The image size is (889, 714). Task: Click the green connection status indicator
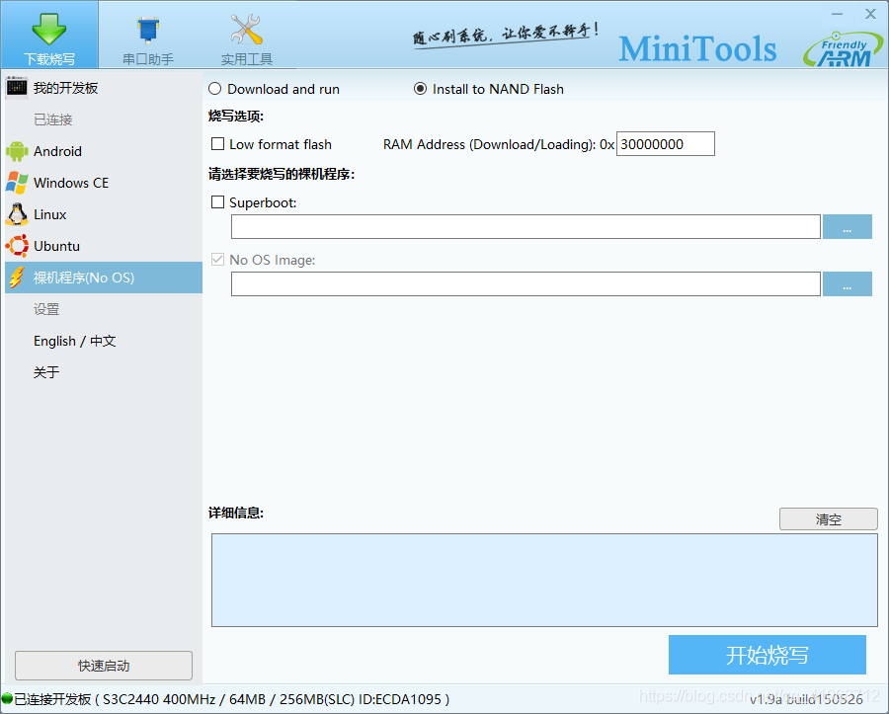tap(7, 699)
